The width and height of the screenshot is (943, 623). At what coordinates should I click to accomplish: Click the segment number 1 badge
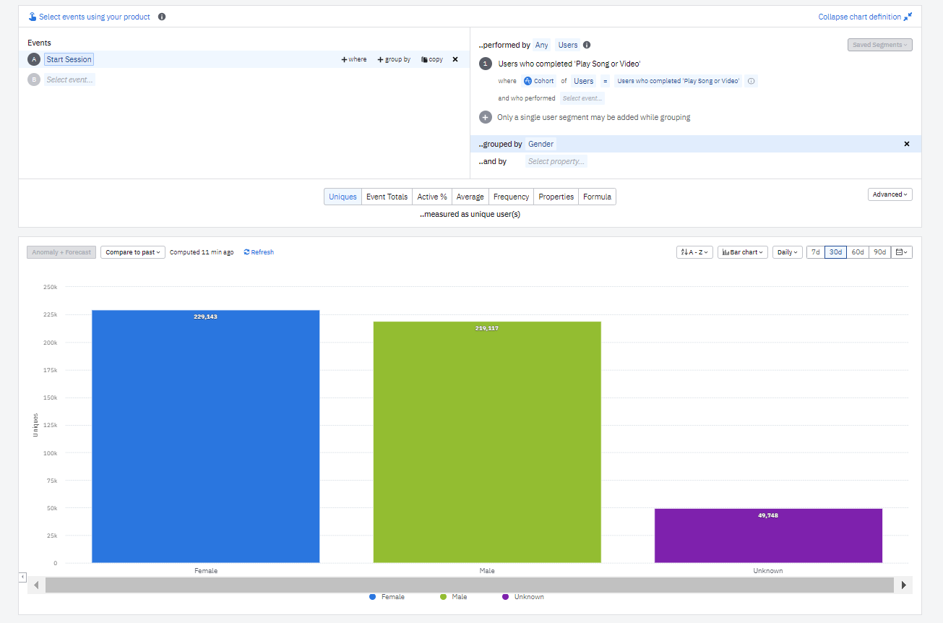coord(486,64)
